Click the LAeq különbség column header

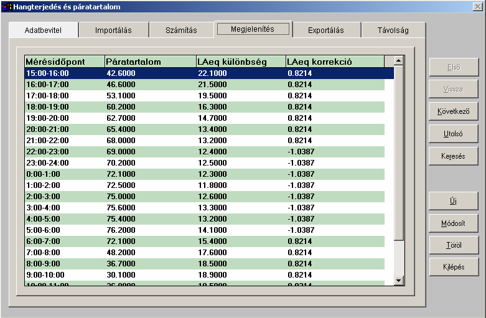[x=241, y=62]
